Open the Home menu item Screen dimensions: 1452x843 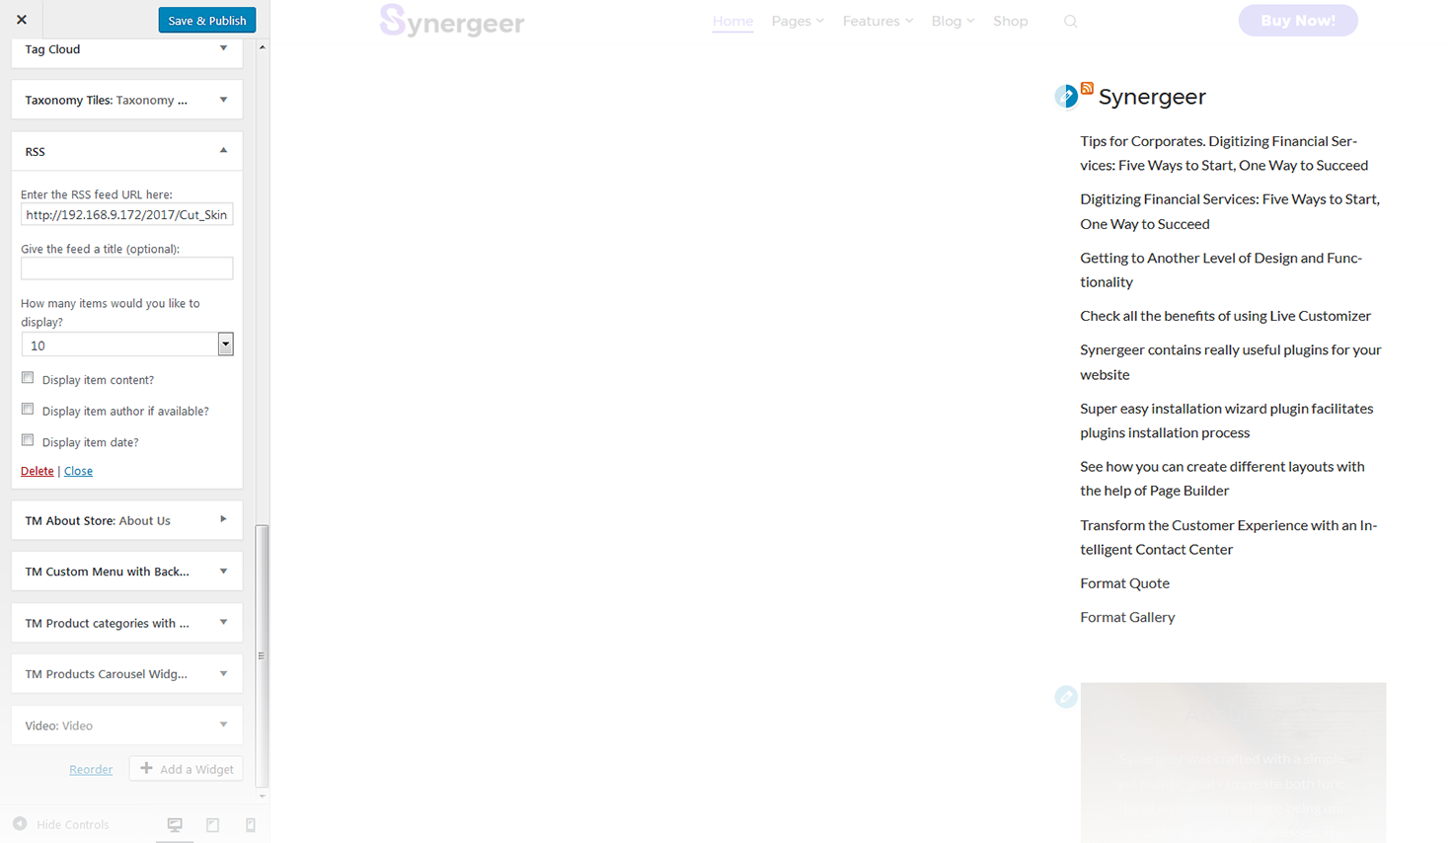[x=732, y=21]
